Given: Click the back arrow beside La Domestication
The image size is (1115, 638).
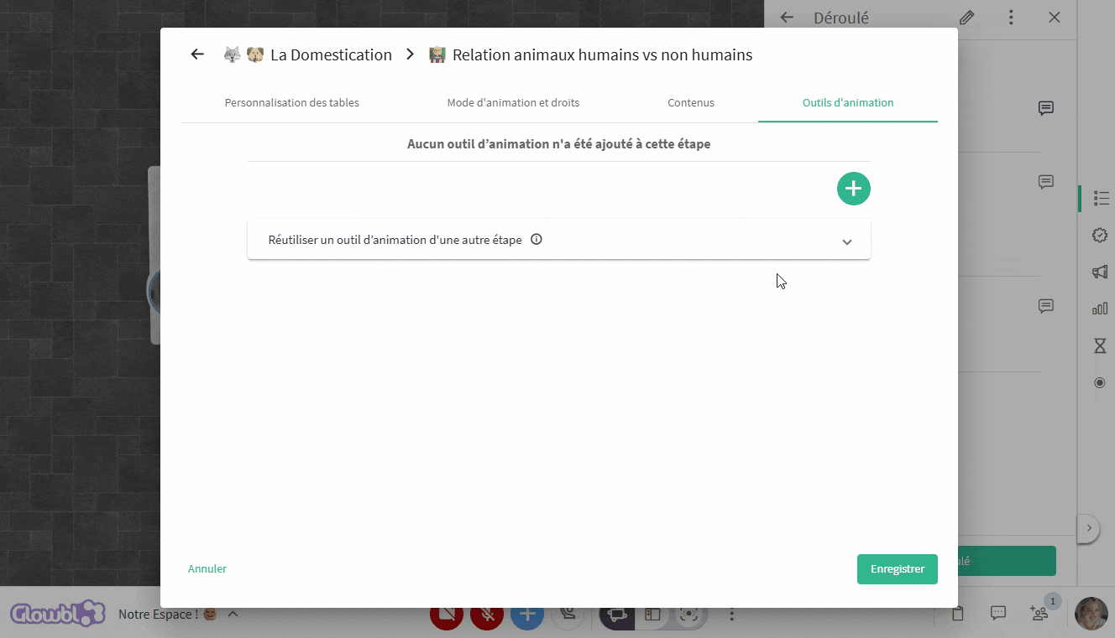Looking at the screenshot, I should tap(197, 54).
